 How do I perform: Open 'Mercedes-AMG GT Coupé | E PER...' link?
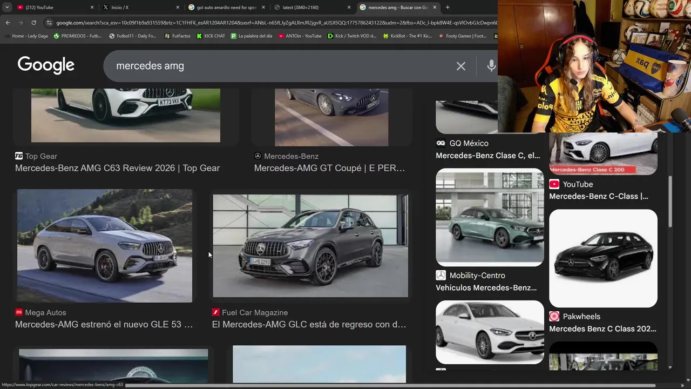pos(329,168)
